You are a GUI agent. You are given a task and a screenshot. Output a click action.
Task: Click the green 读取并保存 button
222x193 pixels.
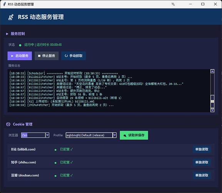pyautogui.click(x=134, y=135)
